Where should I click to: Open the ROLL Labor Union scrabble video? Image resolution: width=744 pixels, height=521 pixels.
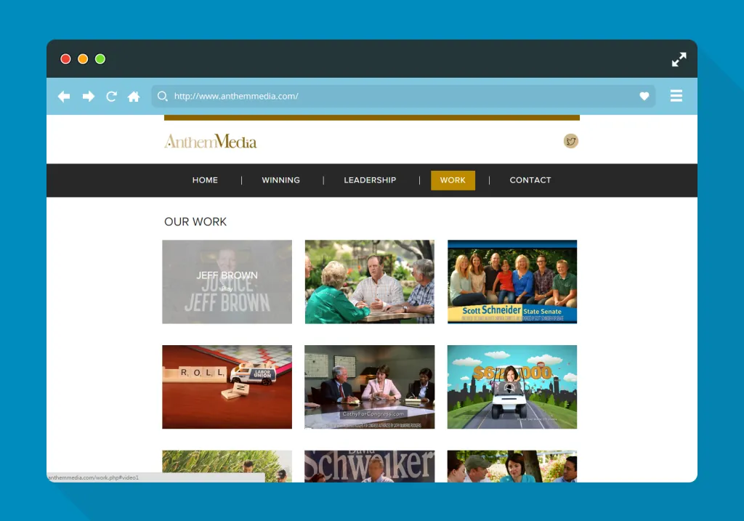pos(227,387)
